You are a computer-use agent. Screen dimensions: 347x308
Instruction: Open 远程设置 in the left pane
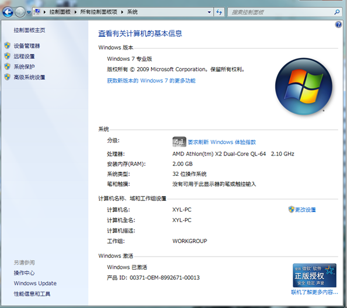point(24,56)
